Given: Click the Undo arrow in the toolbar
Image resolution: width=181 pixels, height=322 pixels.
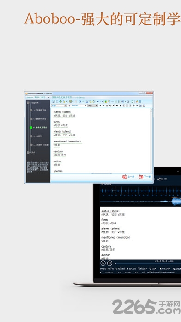Looking at the screenshot, I should pyautogui.click(x=98, y=101).
